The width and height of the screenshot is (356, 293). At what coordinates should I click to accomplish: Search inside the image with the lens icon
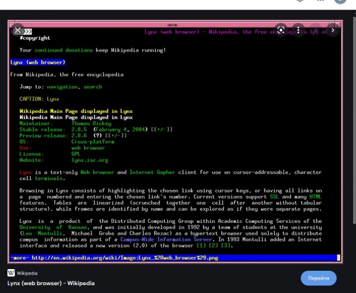coord(281,30)
